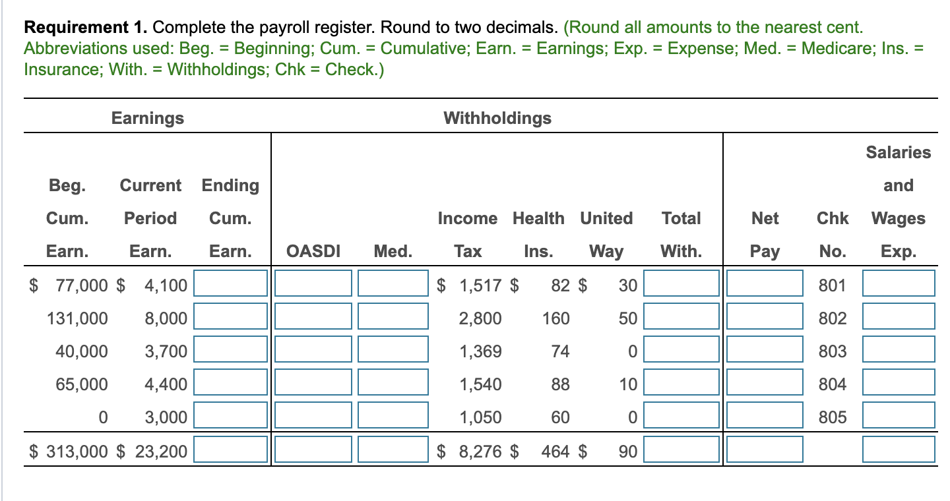Click the totals row Salaries and Wages Exp. field

899,450
